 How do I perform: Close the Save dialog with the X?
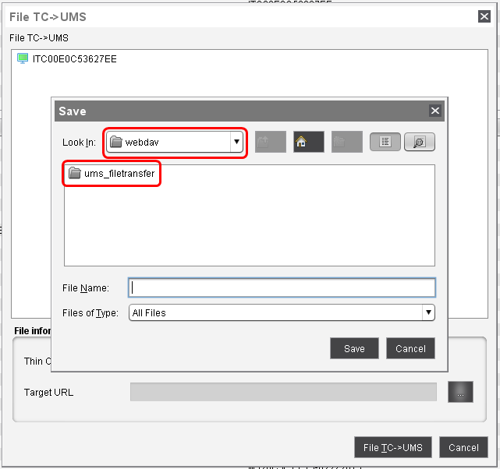[x=435, y=111]
